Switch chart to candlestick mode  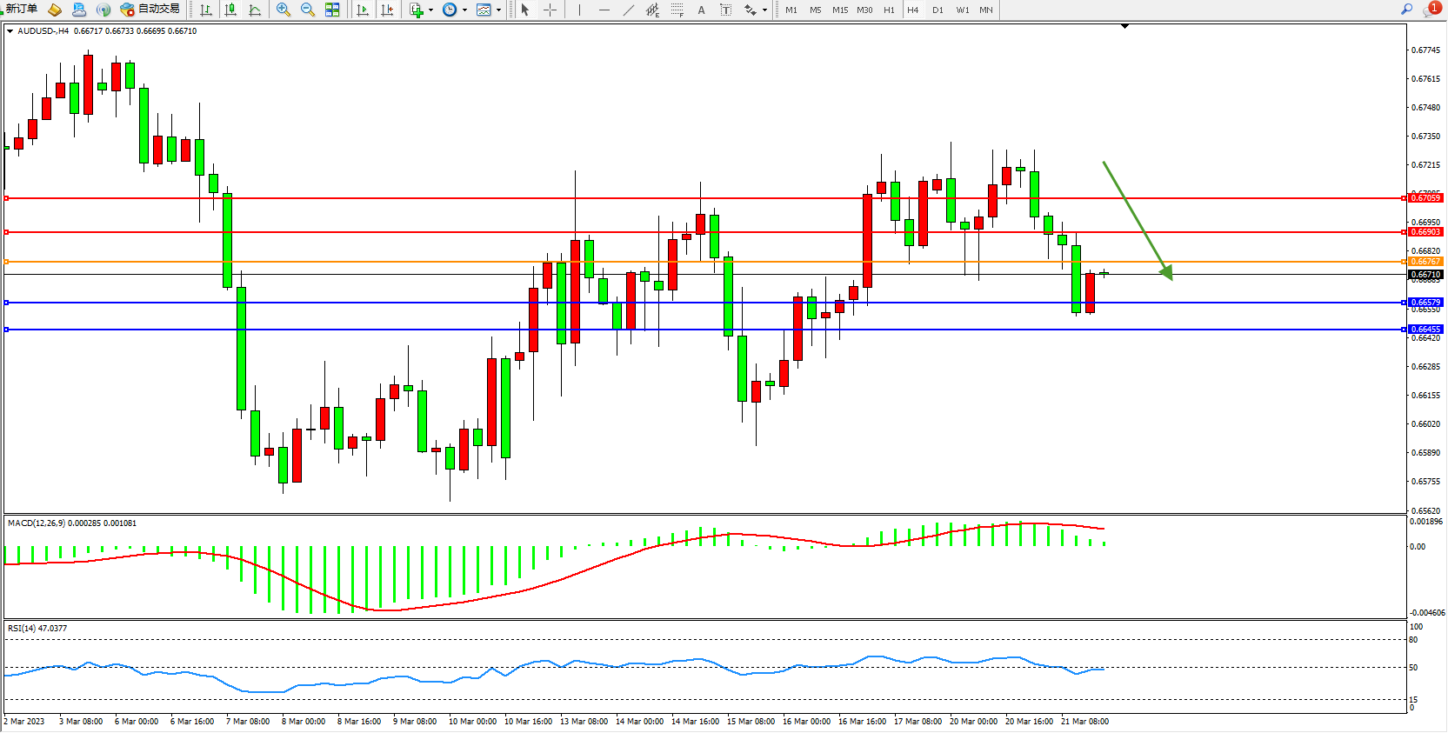coord(230,10)
